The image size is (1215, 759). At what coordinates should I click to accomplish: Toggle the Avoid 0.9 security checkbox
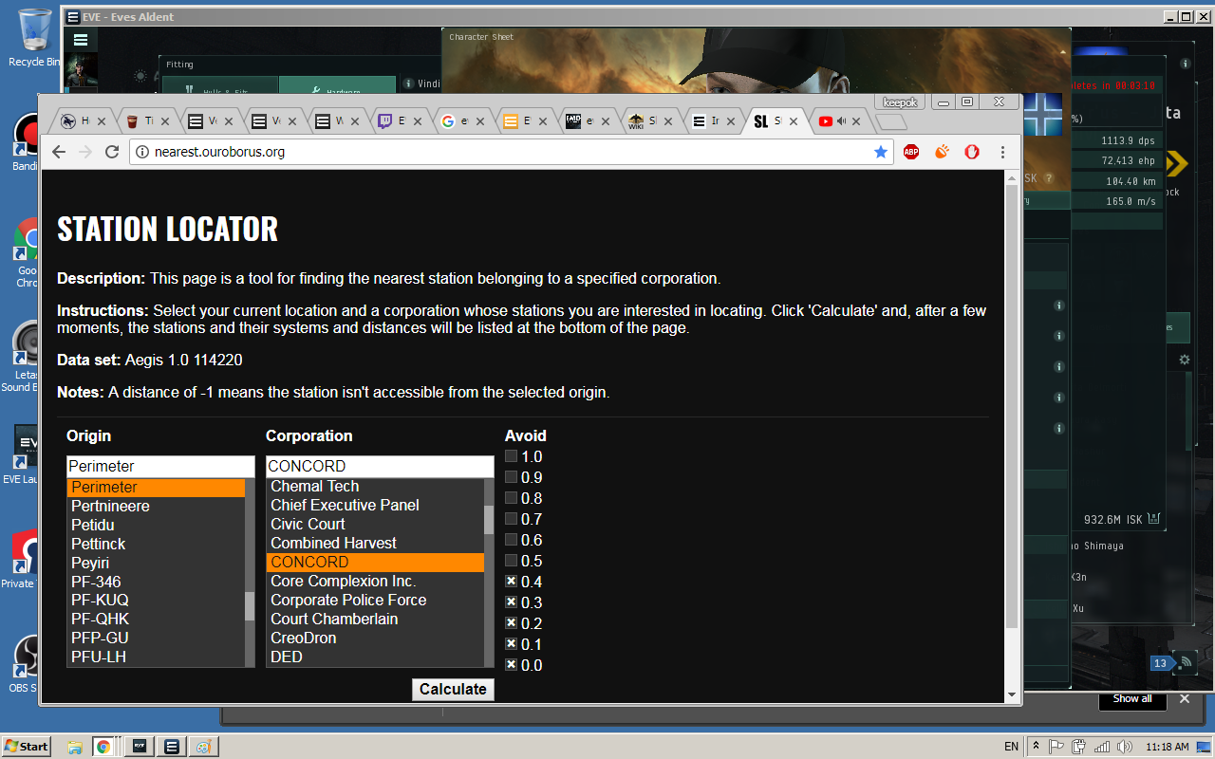[x=512, y=477]
